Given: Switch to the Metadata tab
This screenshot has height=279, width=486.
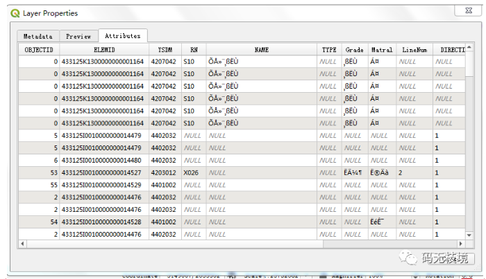Looking at the screenshot, I should [38, 36].
